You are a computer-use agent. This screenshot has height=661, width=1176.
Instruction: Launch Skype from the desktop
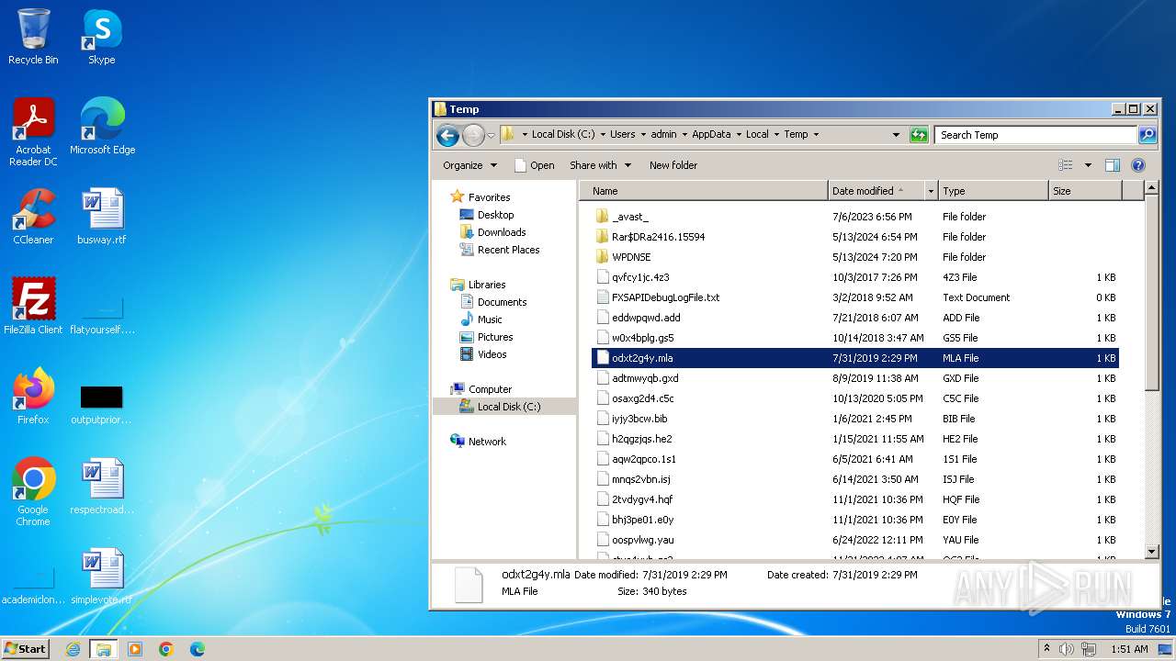(x=101, y=37)
